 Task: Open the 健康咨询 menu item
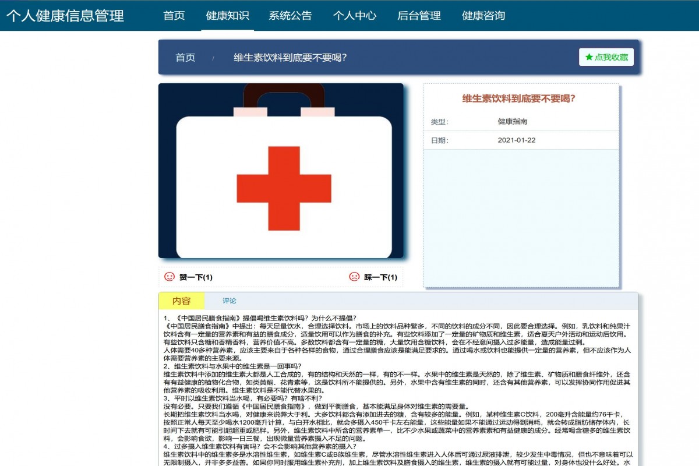[484, 16]
